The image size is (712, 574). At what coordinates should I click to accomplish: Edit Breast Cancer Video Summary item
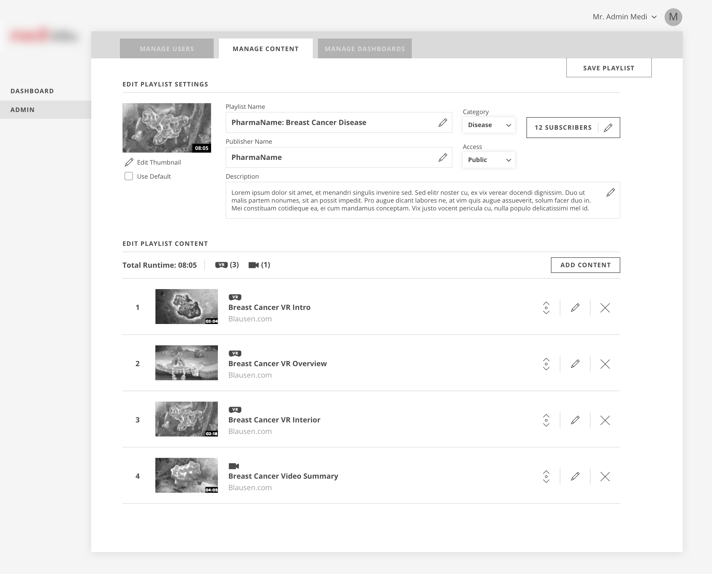pyautogui.click(x=575, y=476)
